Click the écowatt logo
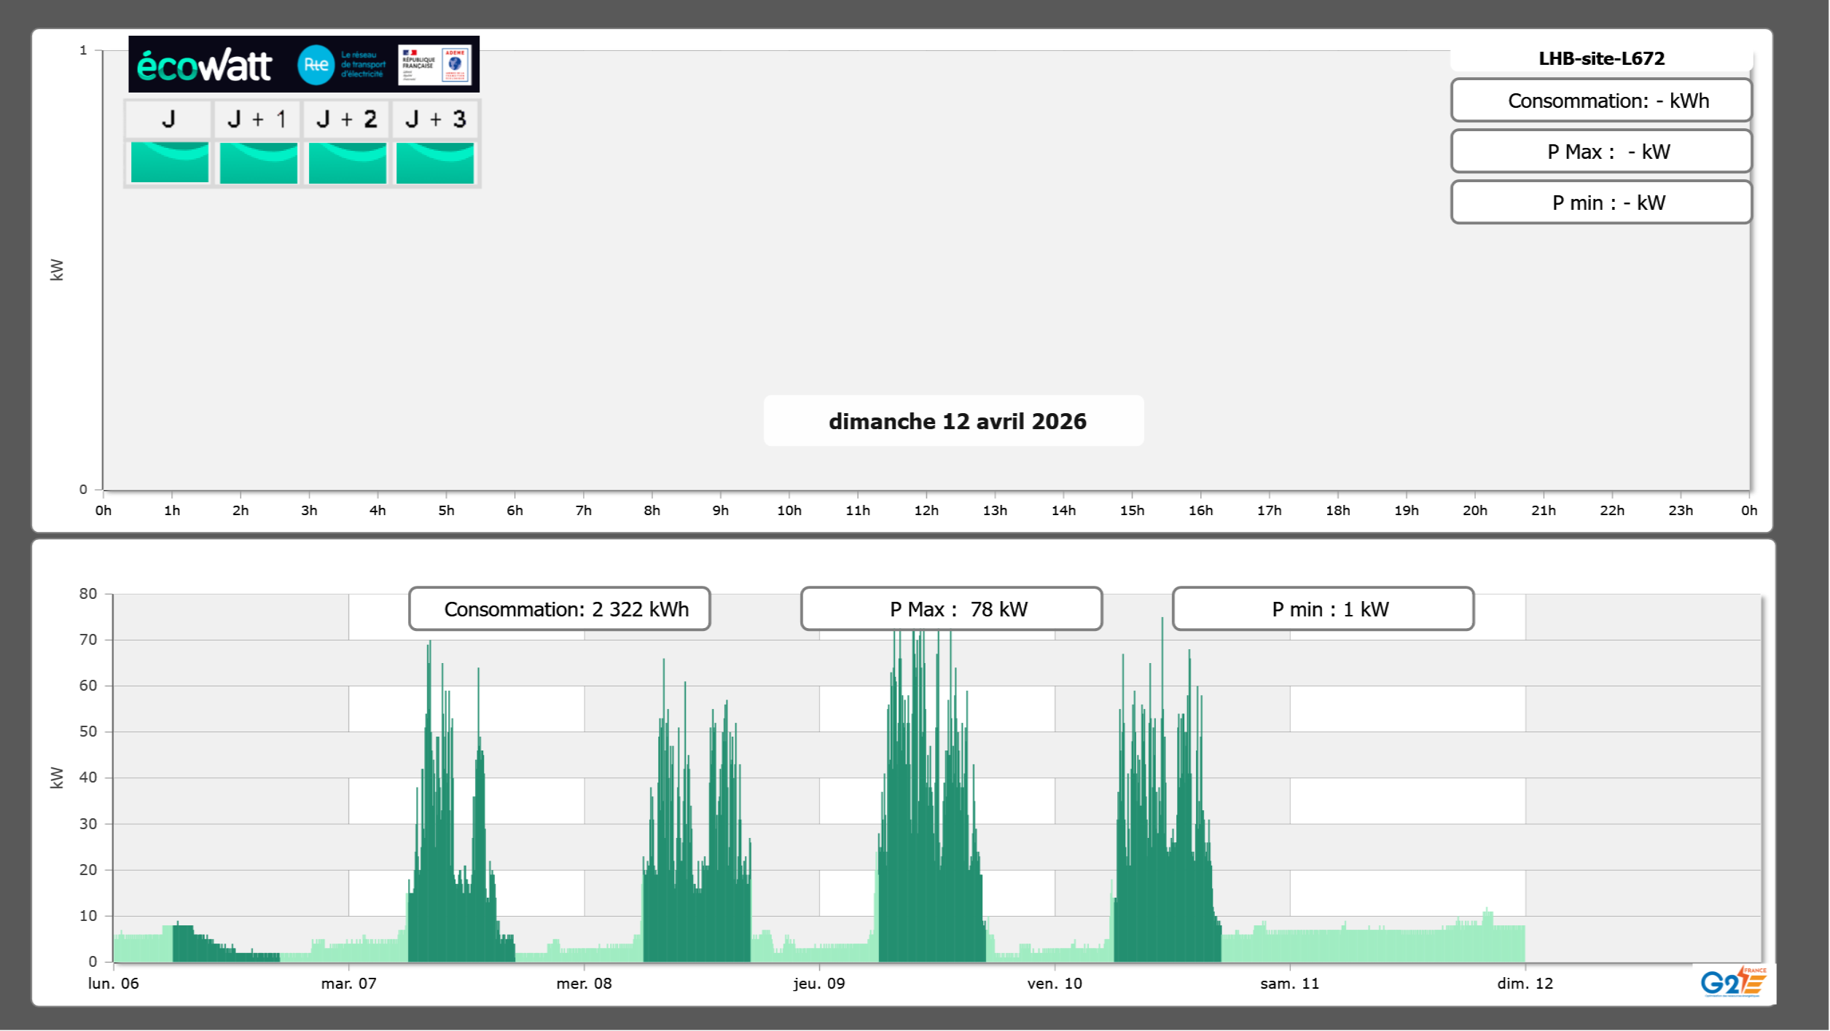Image resolution: width=1830 pixels, height=1031 pixels. [x=205, y=66]
